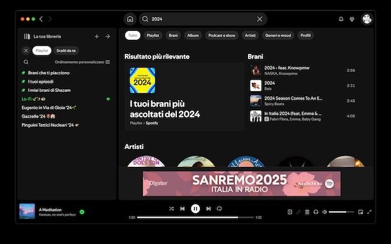Toggle the green saved checkmark for A Meditation

click(x=82, y=212)
